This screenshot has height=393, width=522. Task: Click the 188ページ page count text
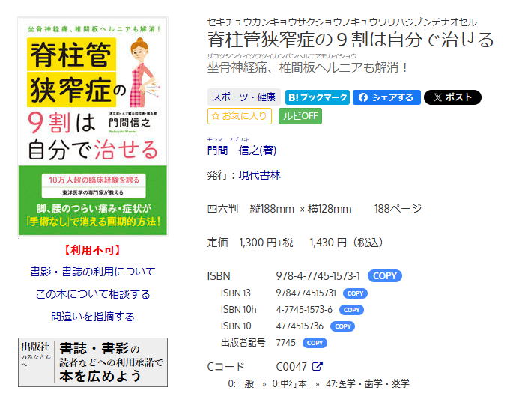(398, 209)
